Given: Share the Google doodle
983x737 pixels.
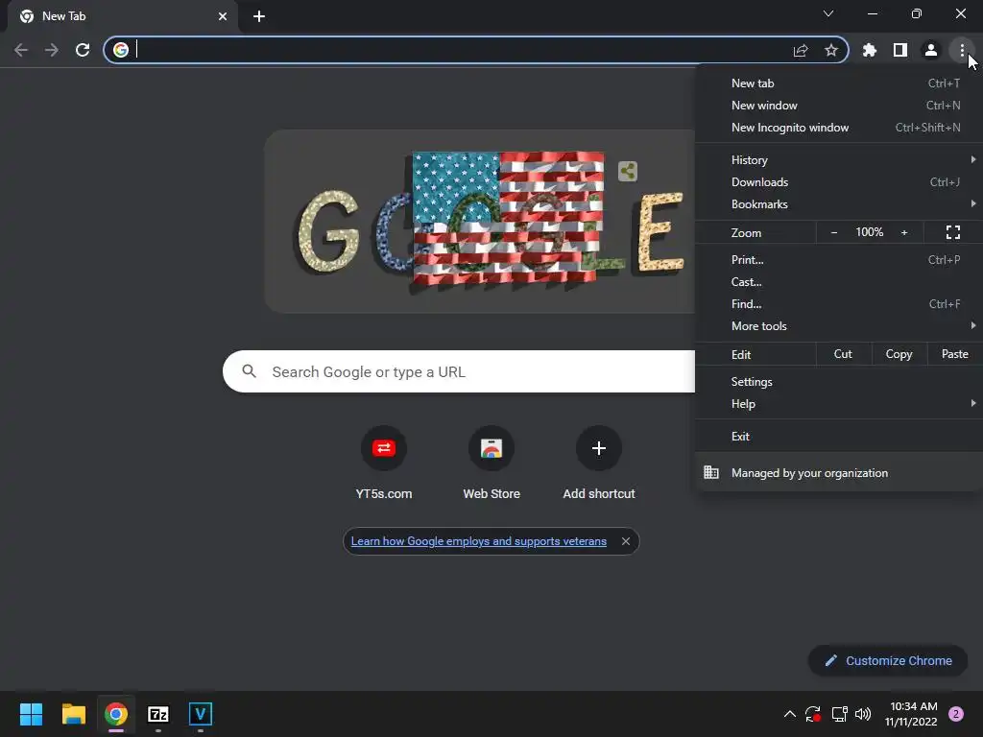Looking at the screenshot, I should [628, 171].
